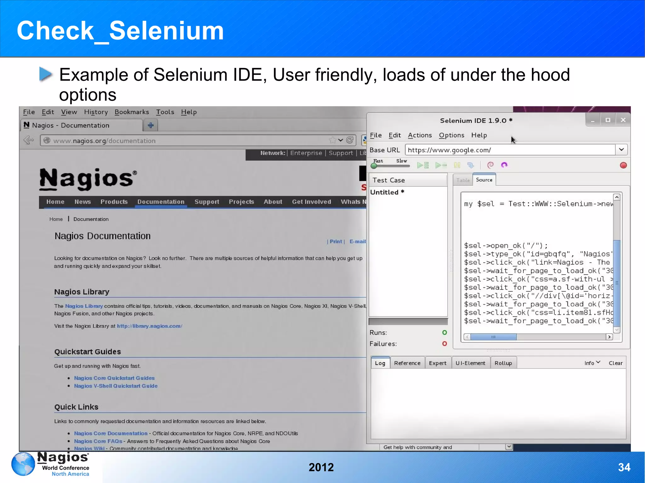Open Firefox View menu
Viewport: 645px width, 483px height.
(69, 112)
